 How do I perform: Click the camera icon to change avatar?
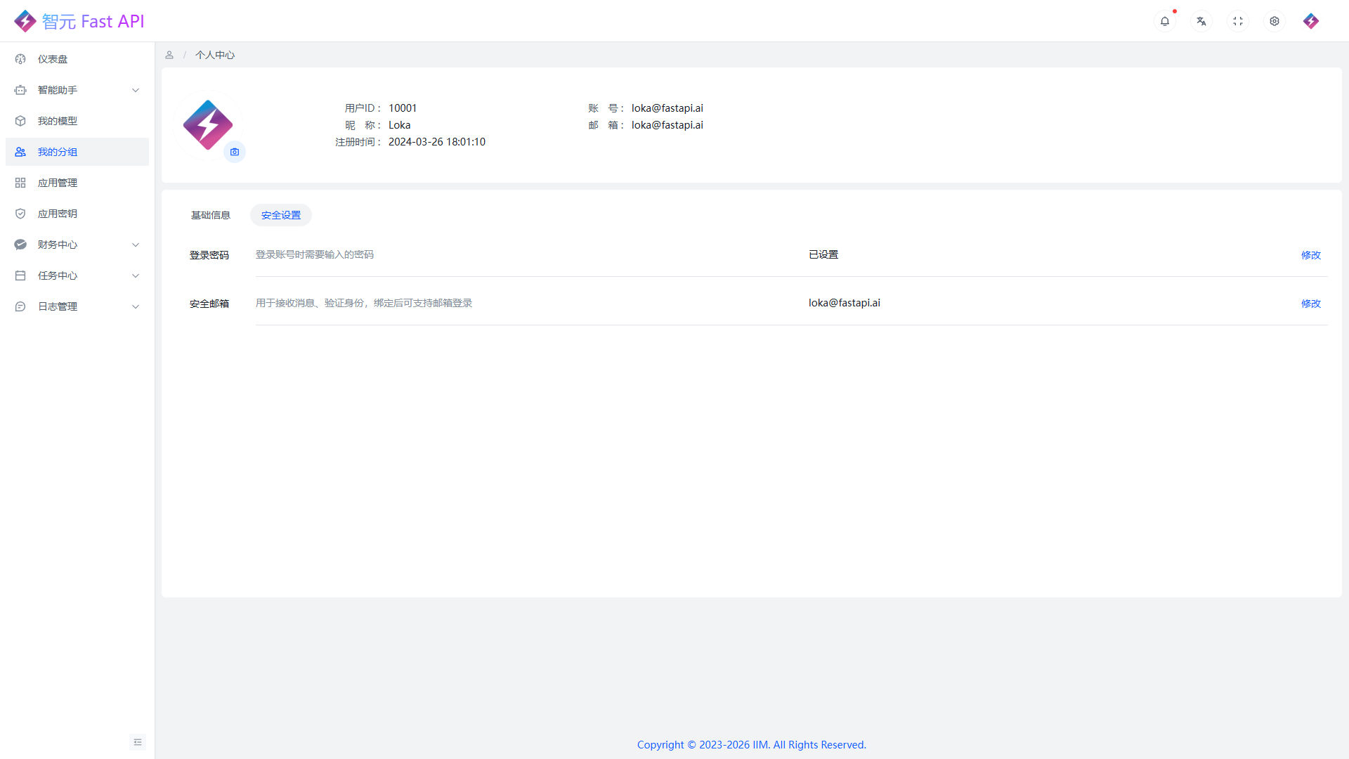point(235,152)
